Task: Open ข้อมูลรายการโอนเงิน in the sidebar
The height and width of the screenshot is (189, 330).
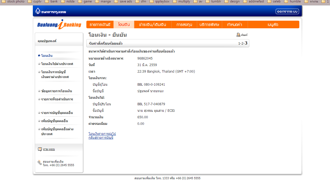Action: [x=56, y=91]
